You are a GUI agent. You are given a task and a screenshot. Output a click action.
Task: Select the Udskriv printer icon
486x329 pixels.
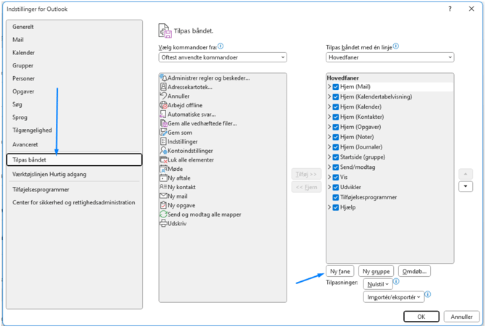pyautogui.click(x=163, y=223)
